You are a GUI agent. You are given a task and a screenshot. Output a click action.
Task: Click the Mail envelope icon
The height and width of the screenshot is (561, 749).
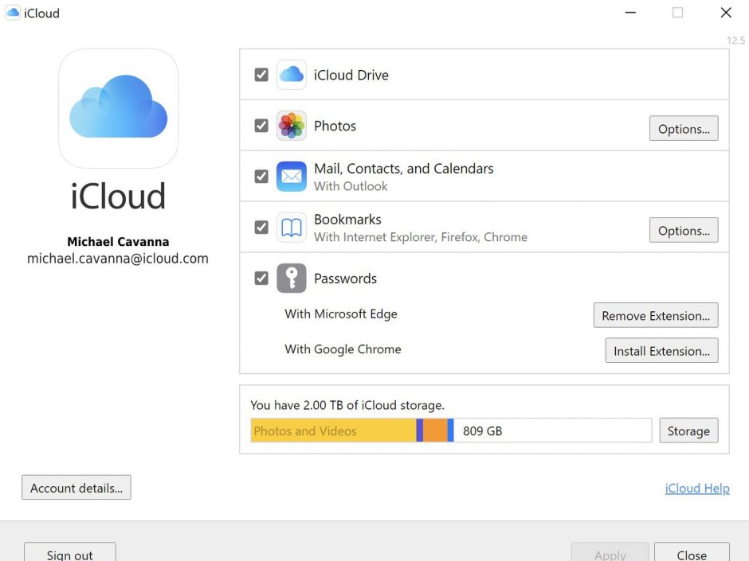[291, 177]
